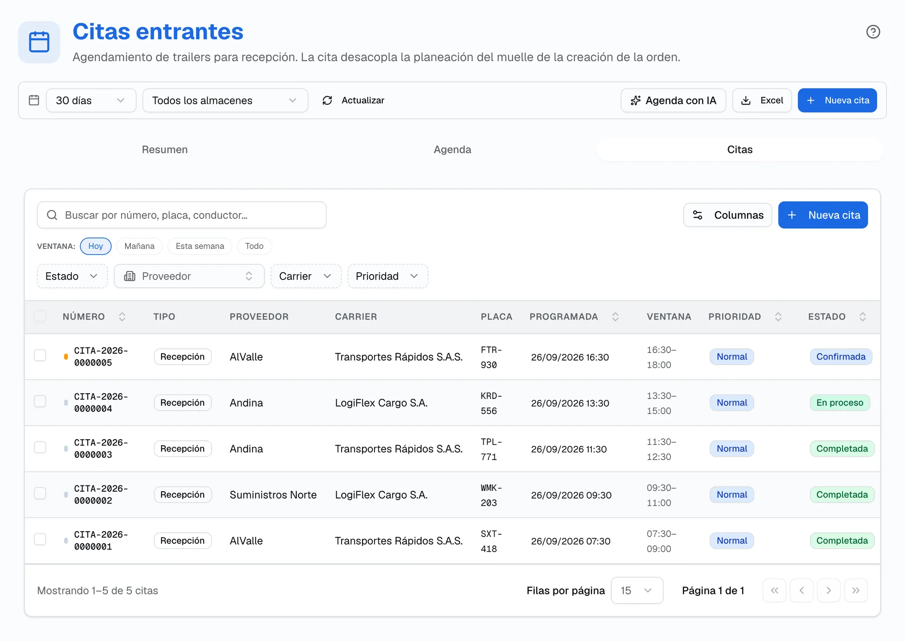Select the Hoy ventana filter
The image size is (905, 641).
(x=95, y=246)
